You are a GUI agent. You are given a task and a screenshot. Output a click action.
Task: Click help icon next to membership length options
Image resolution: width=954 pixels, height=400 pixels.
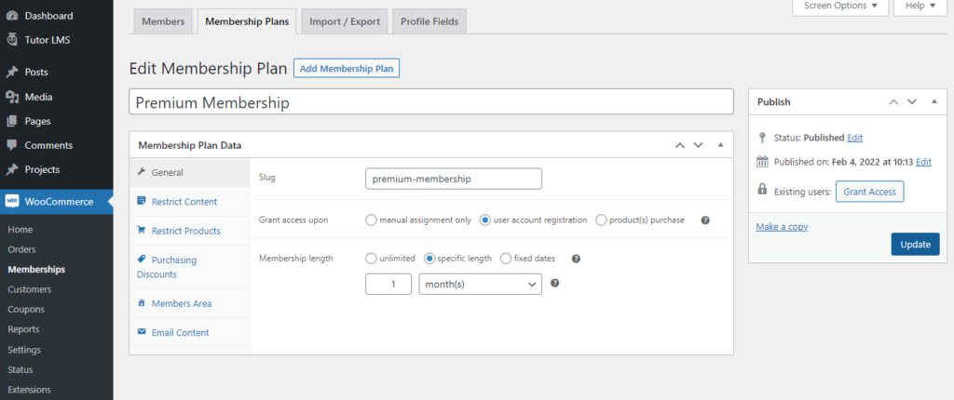[x=576, y=259]
